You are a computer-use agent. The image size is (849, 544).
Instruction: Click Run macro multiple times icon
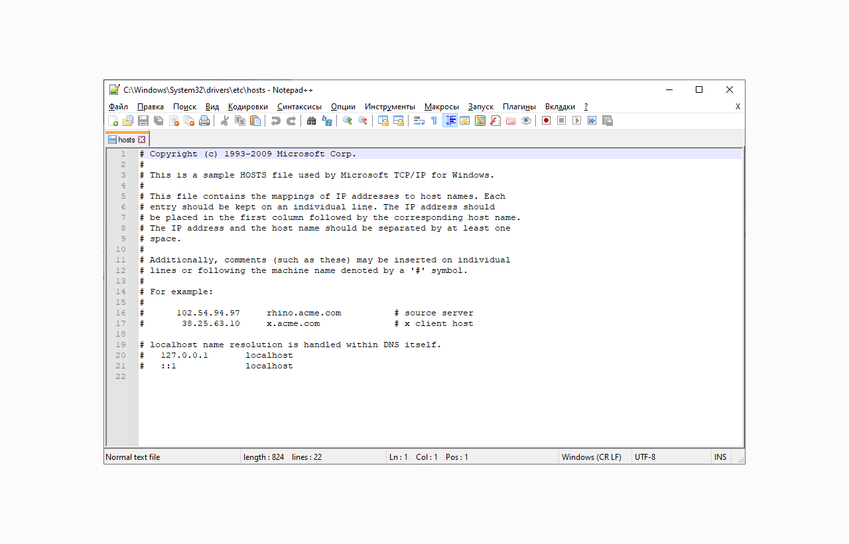(592, 121)
